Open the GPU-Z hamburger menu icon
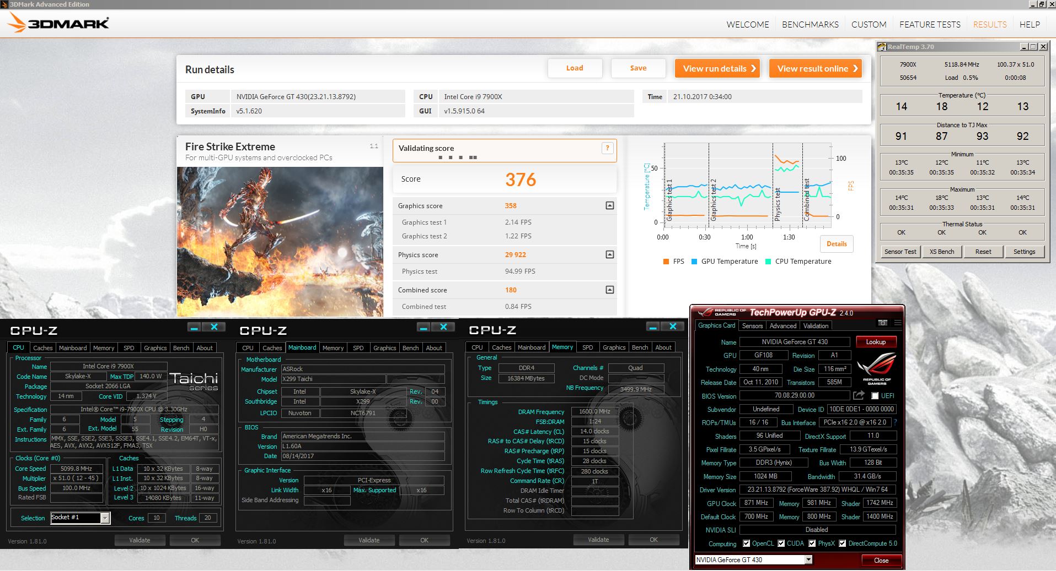The height and width of the screenshot is (571, 1056). [x=898, y=323]
